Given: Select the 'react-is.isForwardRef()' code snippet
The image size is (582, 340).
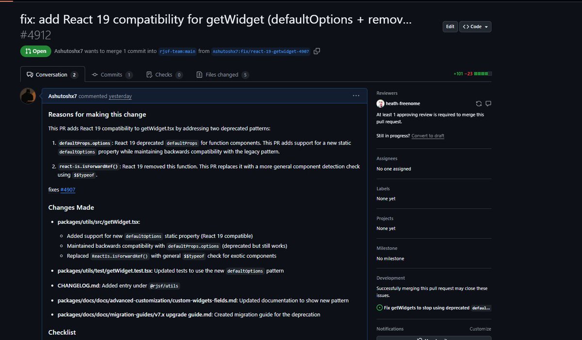Looking at the screenshot, I should [89, 166].
